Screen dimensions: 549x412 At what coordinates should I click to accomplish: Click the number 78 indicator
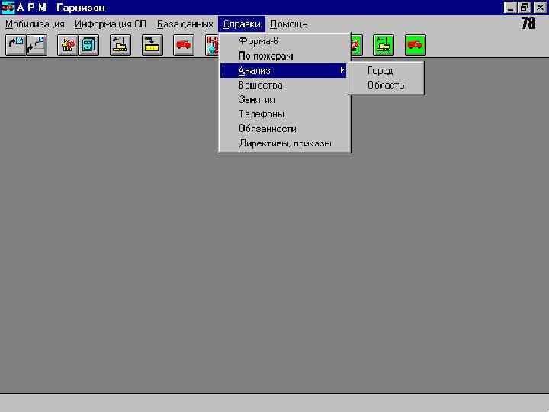pyautogui.click(x=528, y=23)
